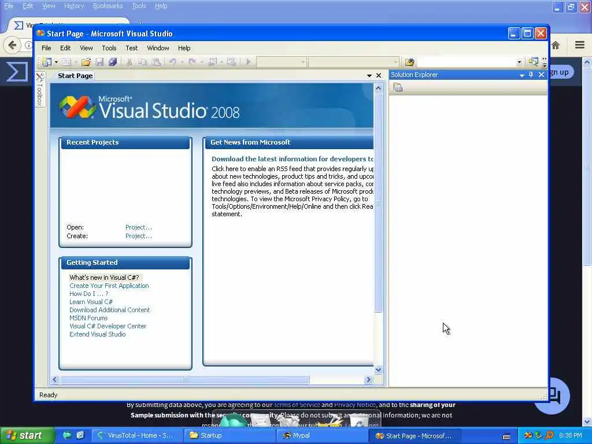Open the active files dropdown arrow
The image size is (592, 444).
(369, 76)
